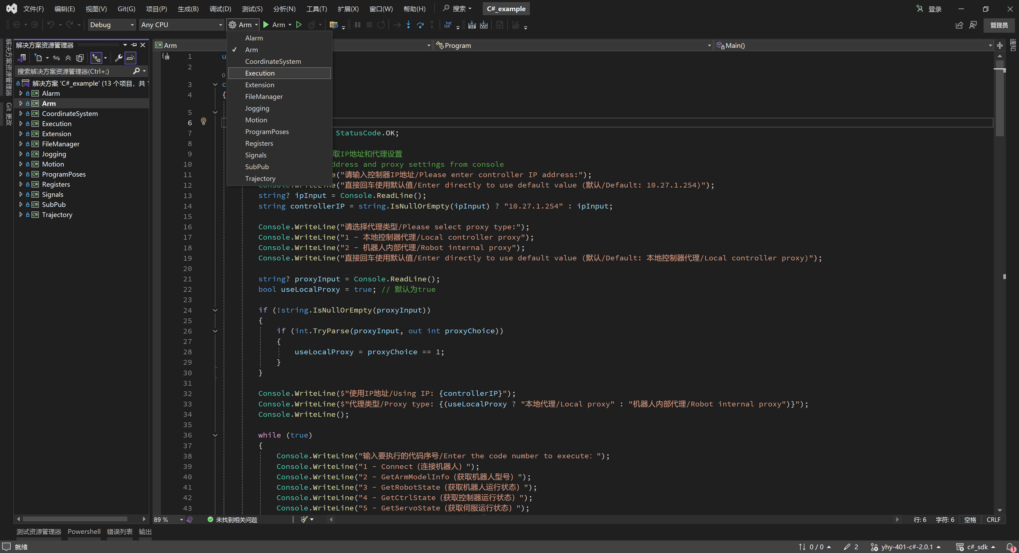Open the Debug configuration dropdown
Viewport: 1019px width, 553px height.
tap(112, 25)
